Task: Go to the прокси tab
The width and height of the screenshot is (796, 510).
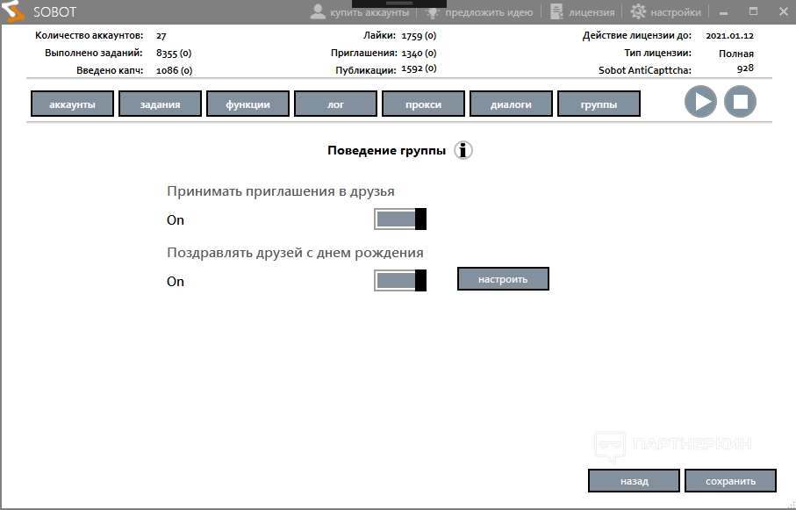Action: tap(423, 104)
